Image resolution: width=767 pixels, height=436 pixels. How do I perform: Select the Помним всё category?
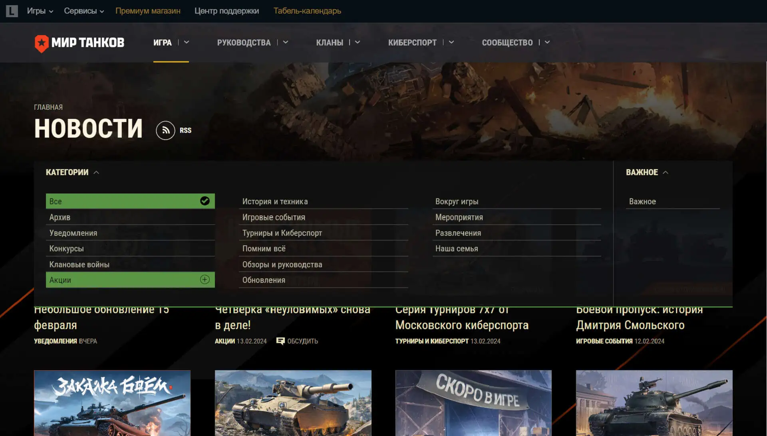[x=324, y=248]
